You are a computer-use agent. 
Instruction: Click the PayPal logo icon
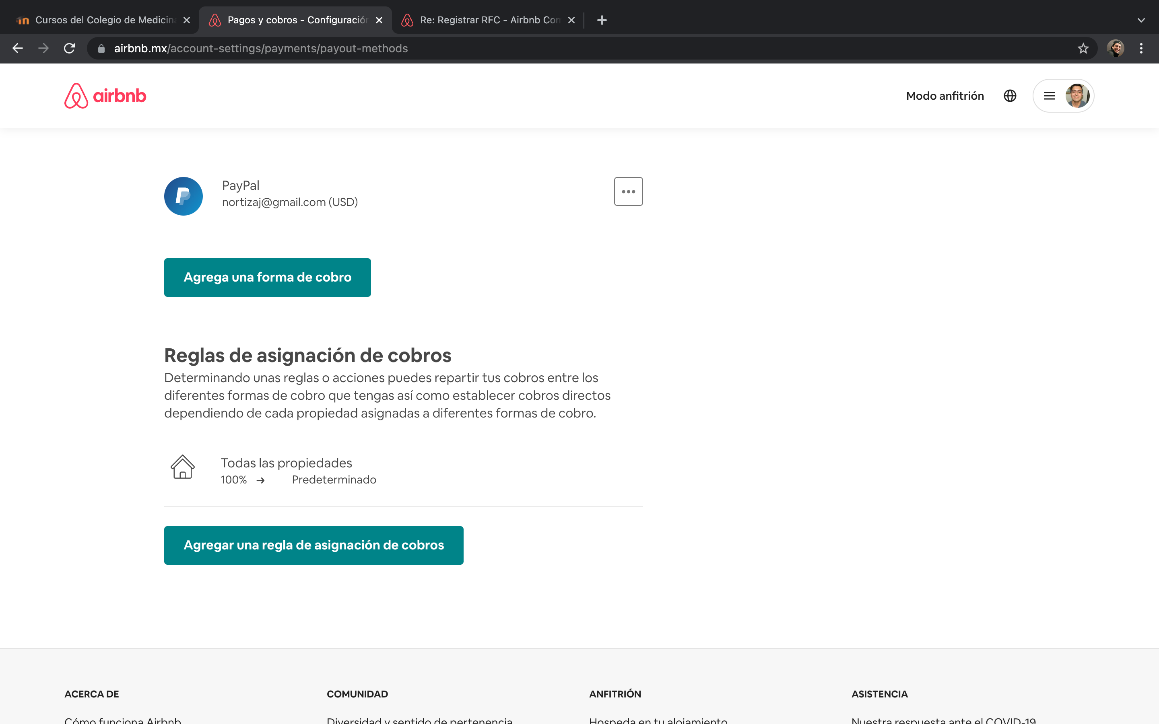tap(184, 196)
